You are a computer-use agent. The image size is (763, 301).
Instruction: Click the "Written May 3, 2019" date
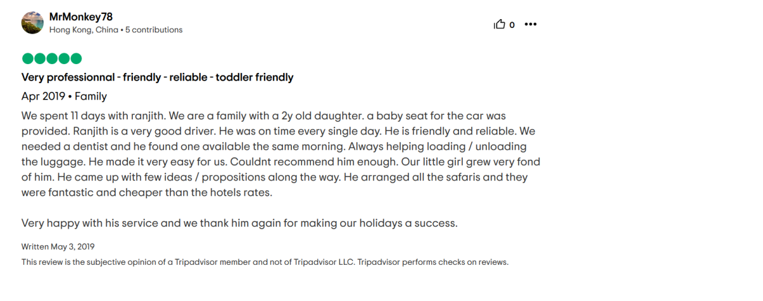pos(58,246)
